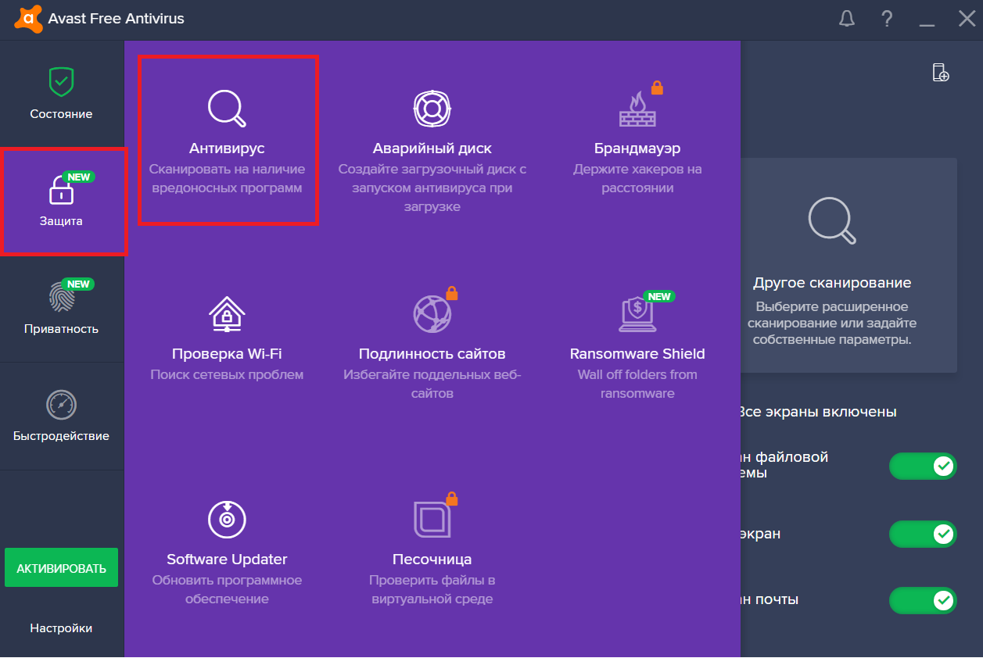Click the Ransomware Shield laptop icon
The width and height of the screenshot is (983, 658).
[x=637, y=314]
